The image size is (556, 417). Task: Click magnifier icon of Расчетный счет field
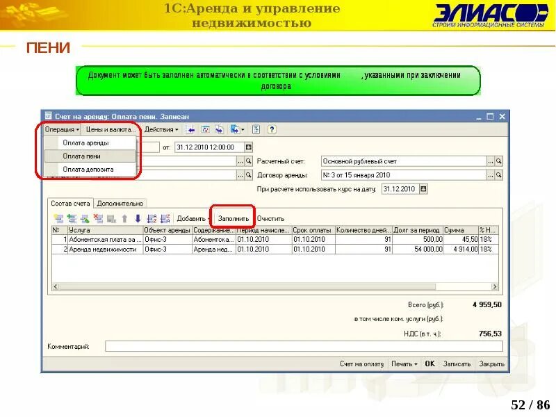(498, 161)
